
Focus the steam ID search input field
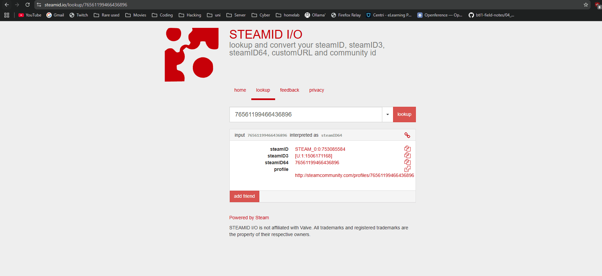click(x=306, y=114)
